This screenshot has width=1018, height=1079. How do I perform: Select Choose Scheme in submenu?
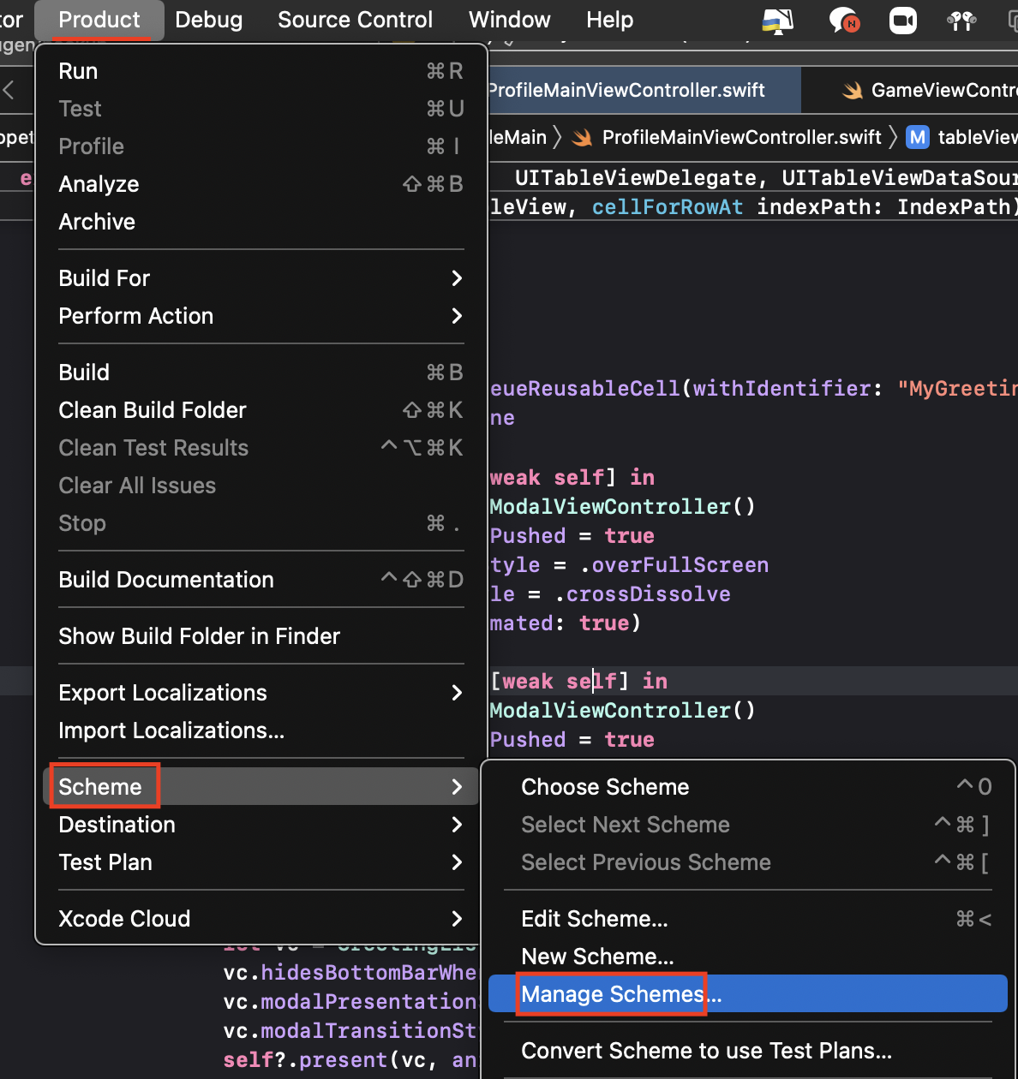748,787
